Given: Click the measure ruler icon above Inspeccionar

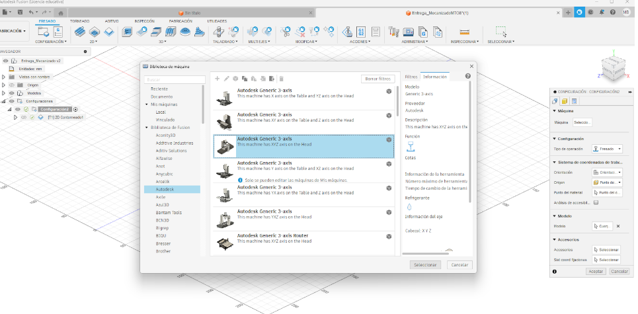Looking at the screenshot, I should 464,31.
